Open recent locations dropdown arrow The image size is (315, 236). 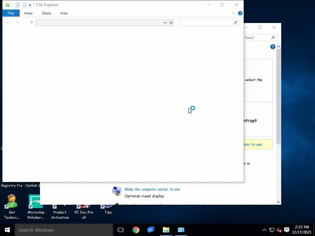click(x=25, y=23)
